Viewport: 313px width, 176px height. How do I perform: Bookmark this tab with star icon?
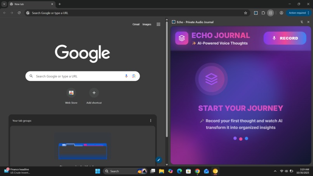[245, 13]
